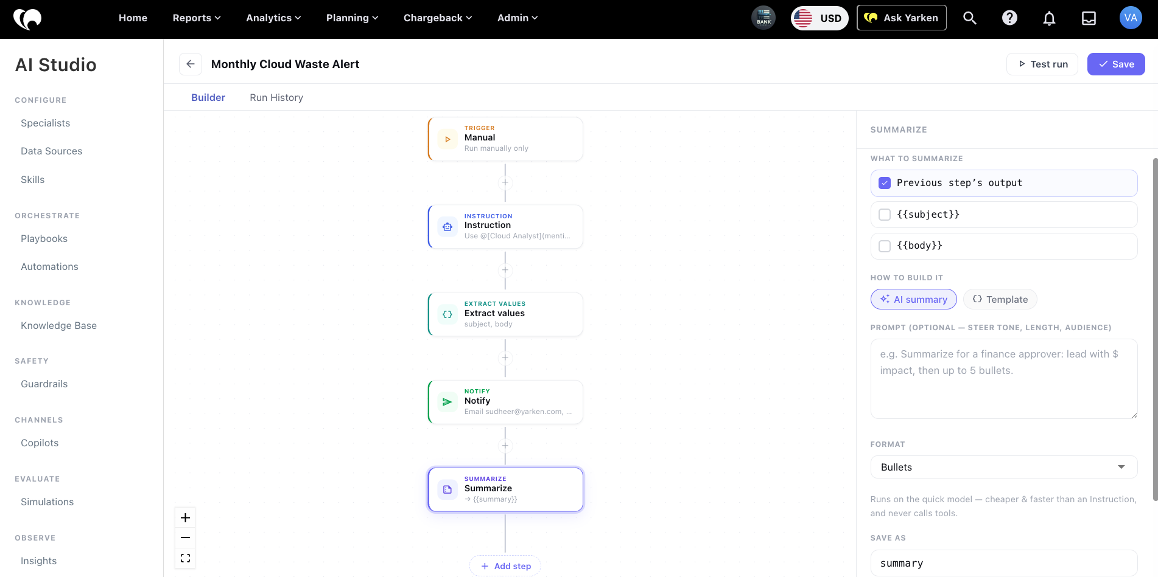Open the VA user avatar menu

tap(1131, 18)
